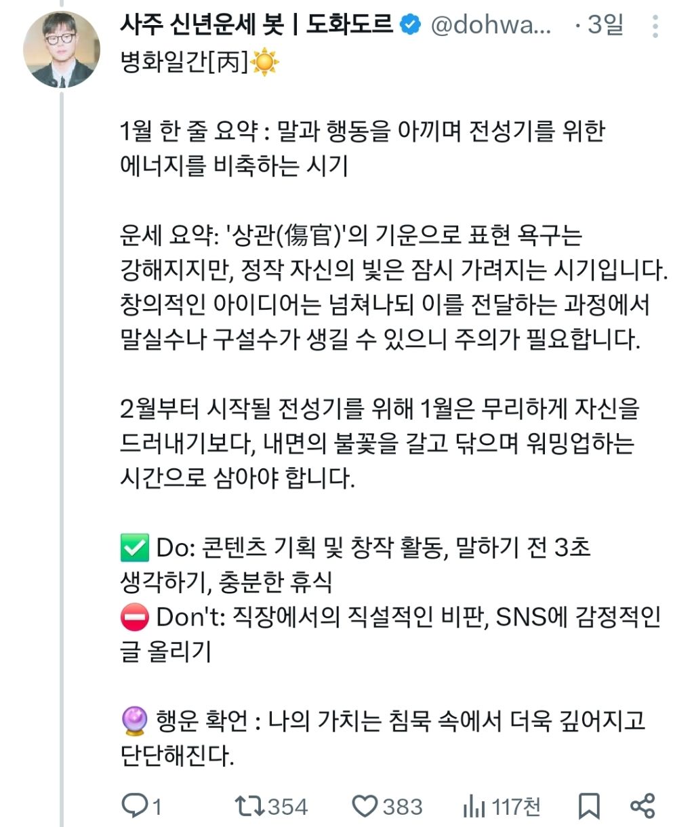Image resolution: width=694 pixels, height=827 pixels.
Task: Open the @dohwa... handle link
Action: tap(491, 26)
